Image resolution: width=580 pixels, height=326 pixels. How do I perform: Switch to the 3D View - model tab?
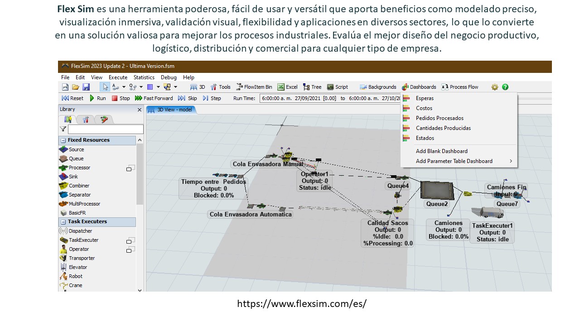point(170,110)
